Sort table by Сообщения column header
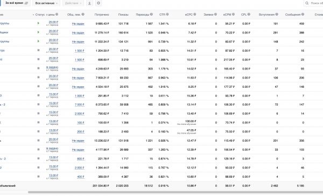Viewport: 323px width, 196px height. [293, 15]
